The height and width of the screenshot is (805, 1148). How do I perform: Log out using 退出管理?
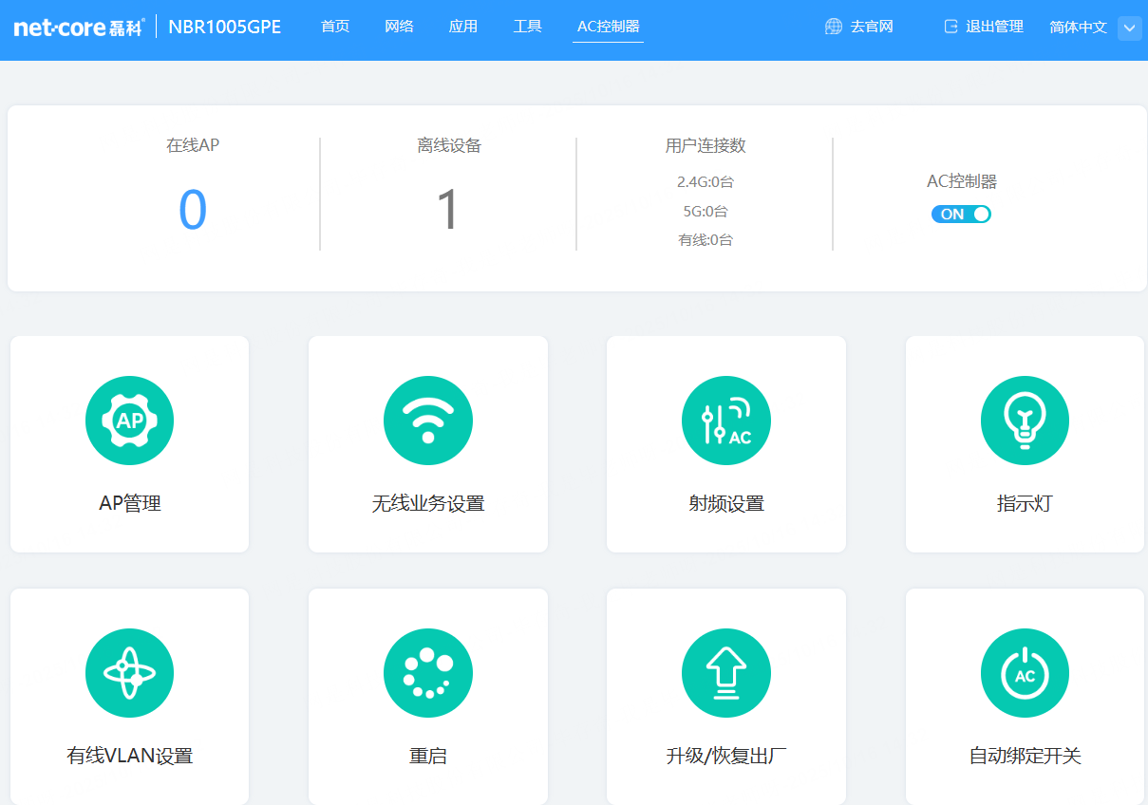pyautogui.click(x=994, y=27)
